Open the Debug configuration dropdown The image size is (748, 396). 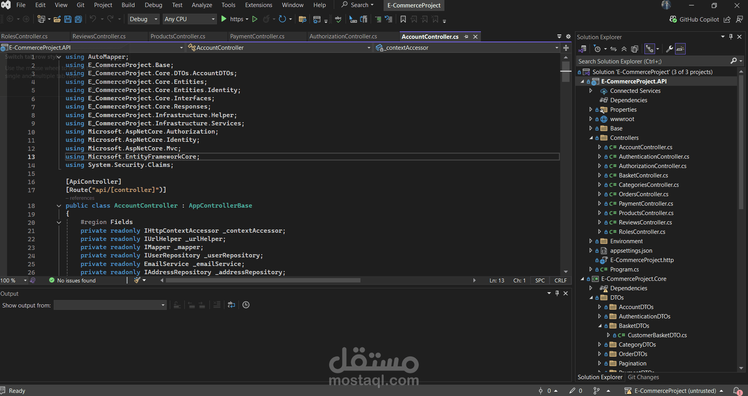[143, 19]
